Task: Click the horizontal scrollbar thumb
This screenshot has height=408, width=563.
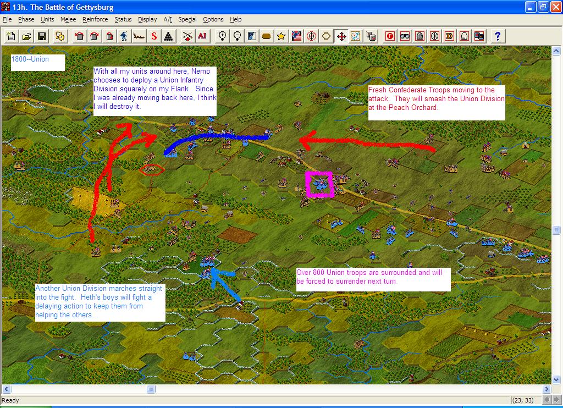Action: (x=151, y=389)
